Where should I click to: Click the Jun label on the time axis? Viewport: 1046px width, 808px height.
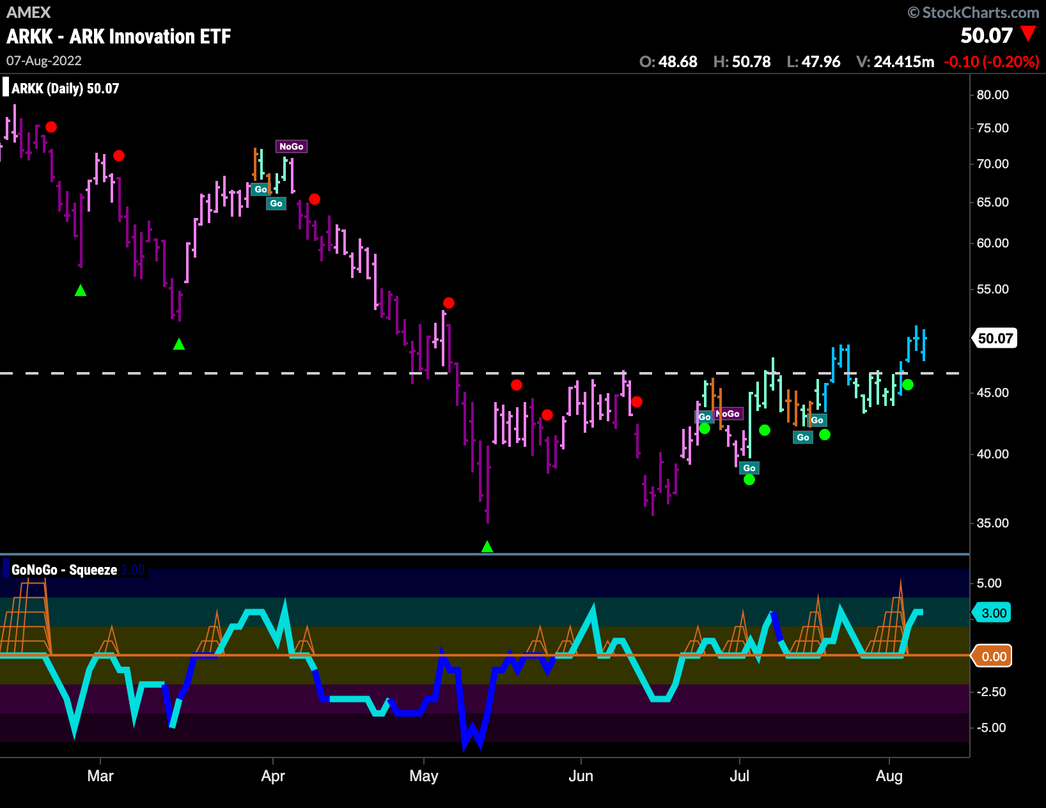click(581, 776)
